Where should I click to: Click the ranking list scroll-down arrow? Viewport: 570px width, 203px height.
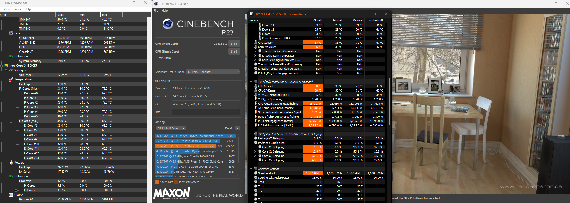(238, 176)
